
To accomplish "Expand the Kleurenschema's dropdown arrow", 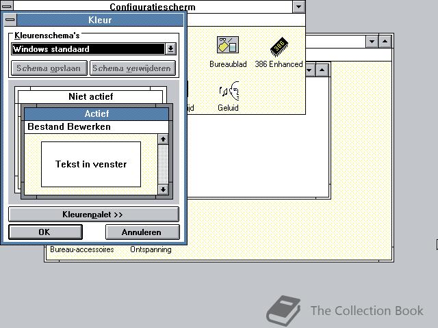I will click(x=170, y=49).
